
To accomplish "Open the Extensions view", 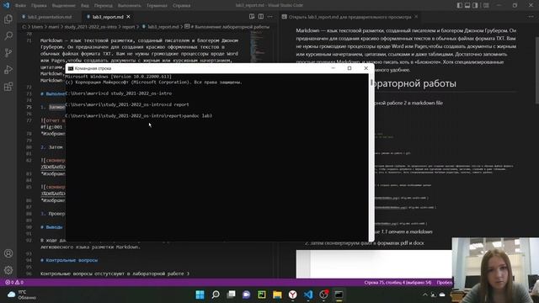I will [8, 86].
